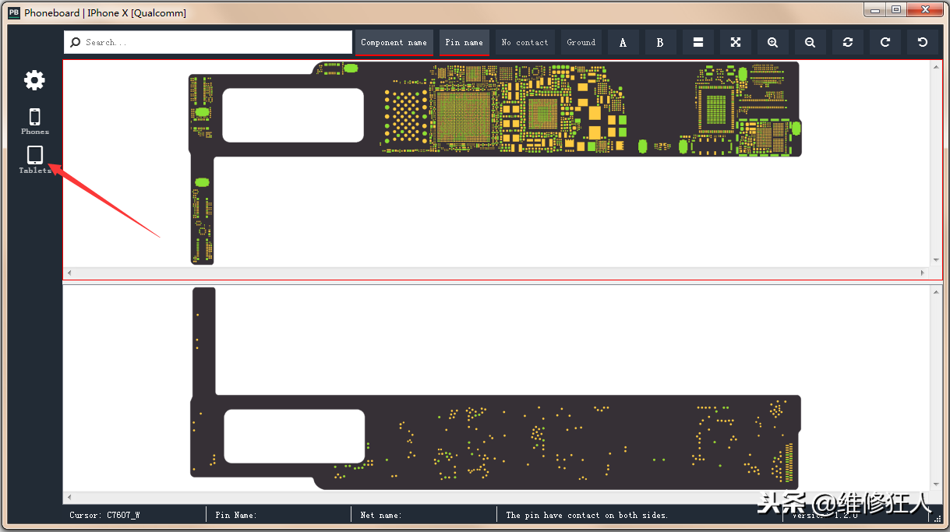Click the lower pane's vertical scrollbar up arrow
This screenshot has height=532, width=950.
coord(936,291)
